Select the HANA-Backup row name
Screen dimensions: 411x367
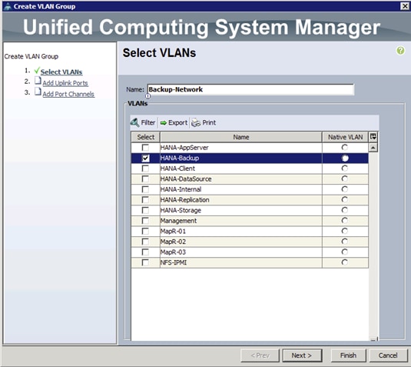point(180,158)
